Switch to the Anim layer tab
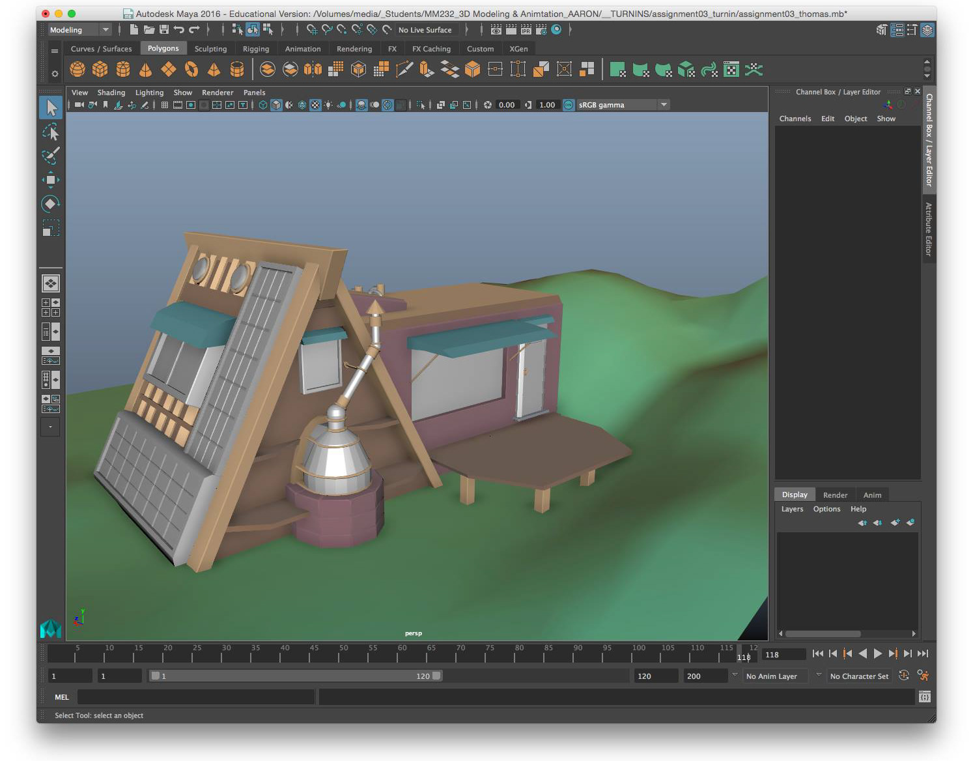The height and width of the screenshot is (761, 973). [872, 495]
